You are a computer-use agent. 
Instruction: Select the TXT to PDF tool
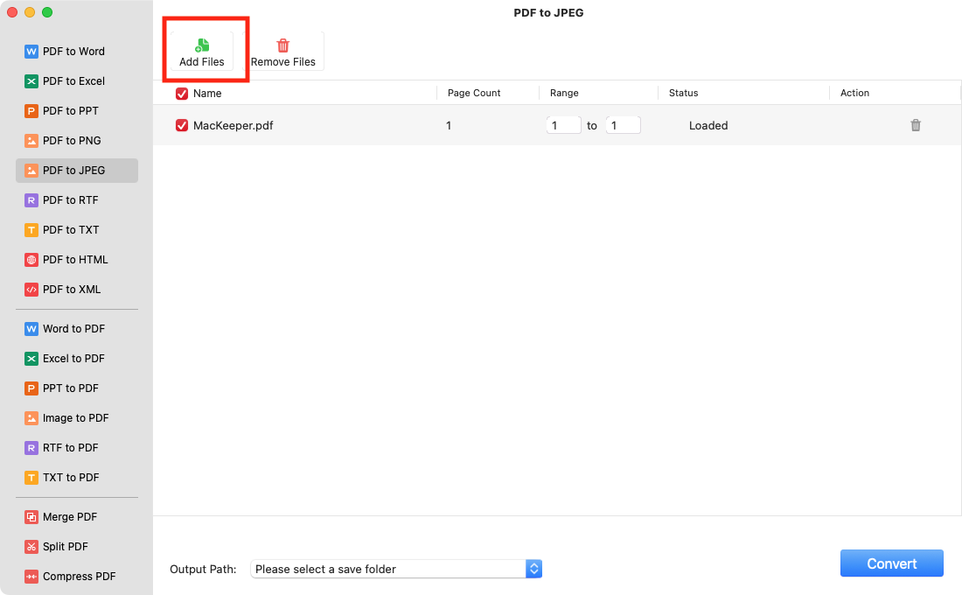(67, 477)
